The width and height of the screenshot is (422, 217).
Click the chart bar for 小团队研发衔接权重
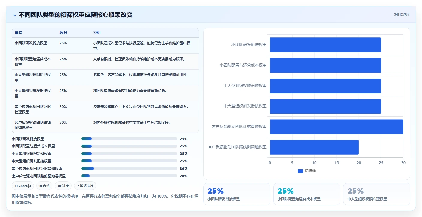coord(325,45)
